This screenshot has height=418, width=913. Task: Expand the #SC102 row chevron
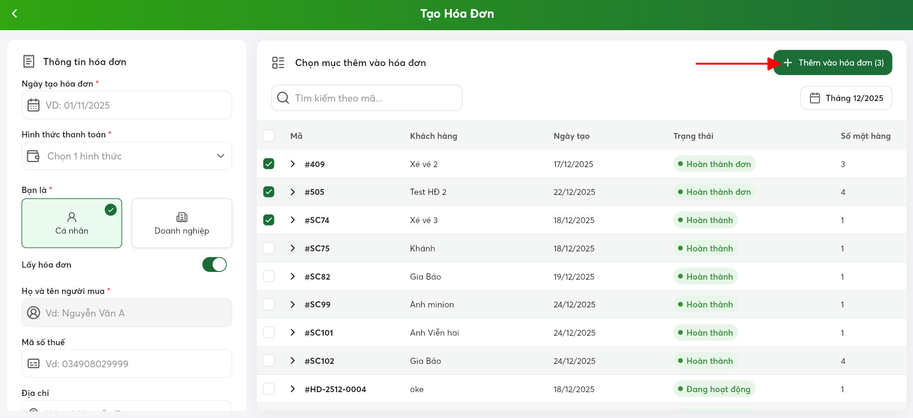coord(293,361)
